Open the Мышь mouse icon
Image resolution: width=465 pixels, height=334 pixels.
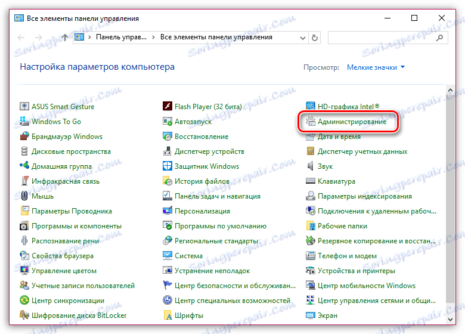24,196
